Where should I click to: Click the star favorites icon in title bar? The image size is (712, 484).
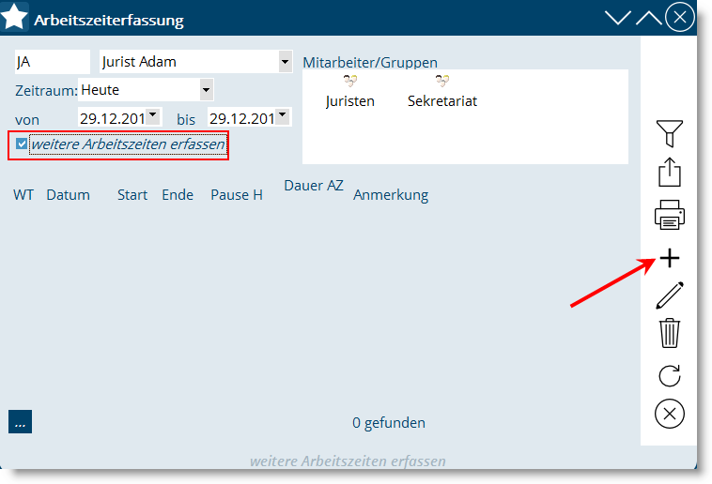coord(14,17)
